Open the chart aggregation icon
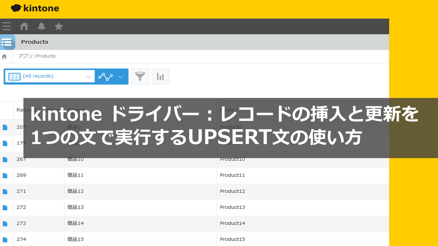Screen dimensions: 438x246 [160, 76]
